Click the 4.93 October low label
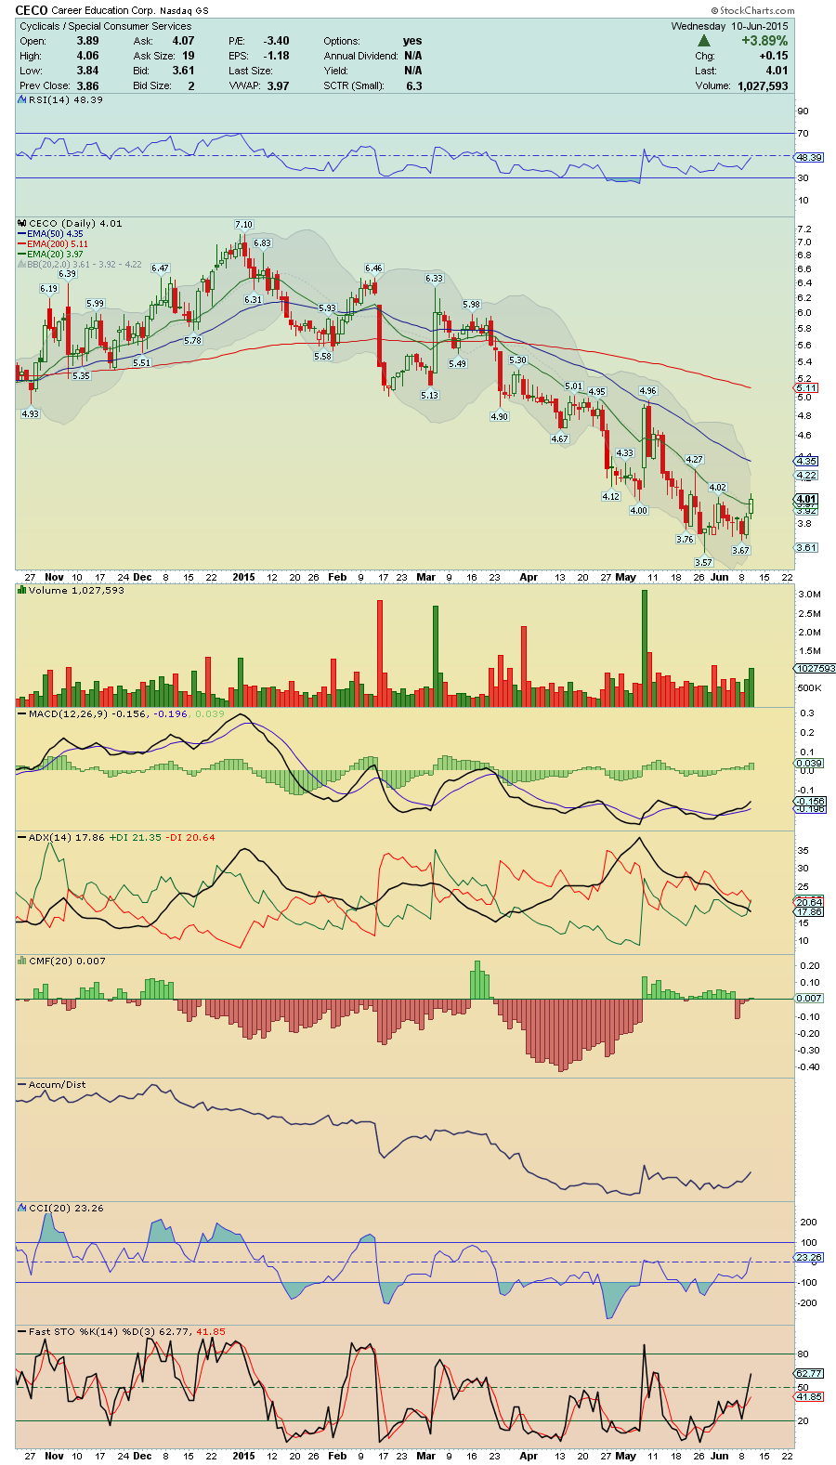This screenshot has width=836, height=1465. [x=31, y=414]
